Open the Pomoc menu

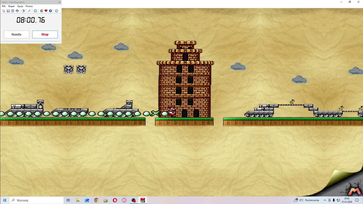coord(29,6)
